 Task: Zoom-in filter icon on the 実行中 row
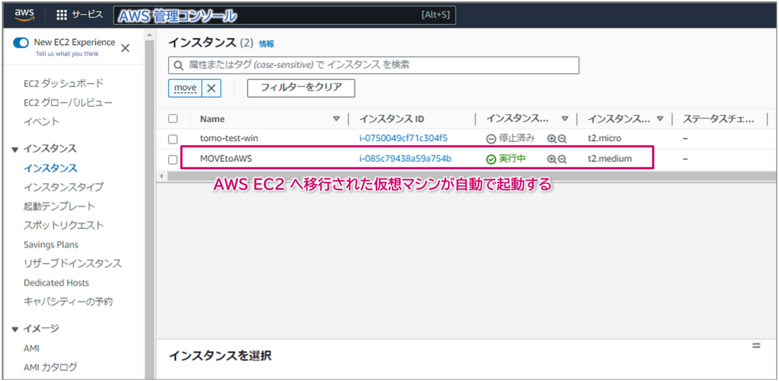tap(551, 159)
